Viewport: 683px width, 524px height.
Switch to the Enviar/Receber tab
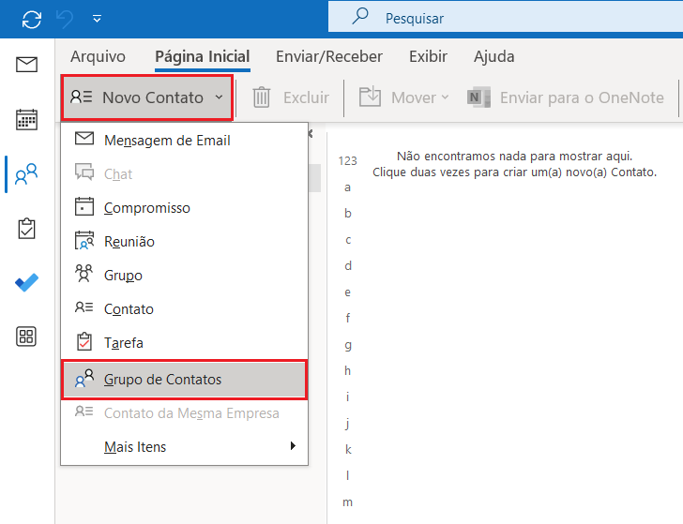(x=329, y=56)
